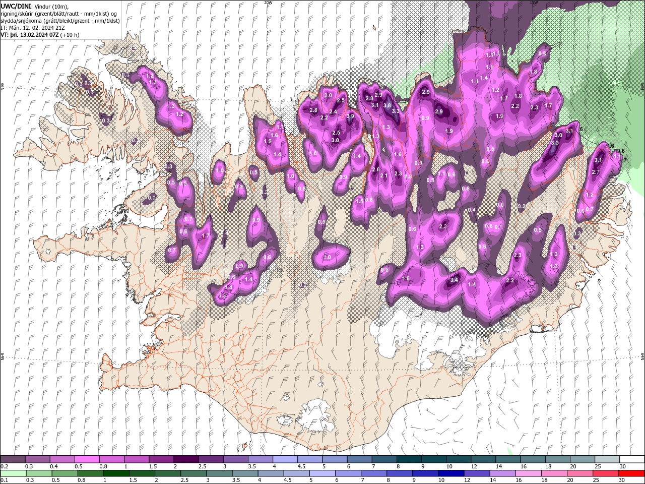Click the 0.2–0.3 swatch in snow legend
This screenshot has height=484, width=645.
[13, 459]
